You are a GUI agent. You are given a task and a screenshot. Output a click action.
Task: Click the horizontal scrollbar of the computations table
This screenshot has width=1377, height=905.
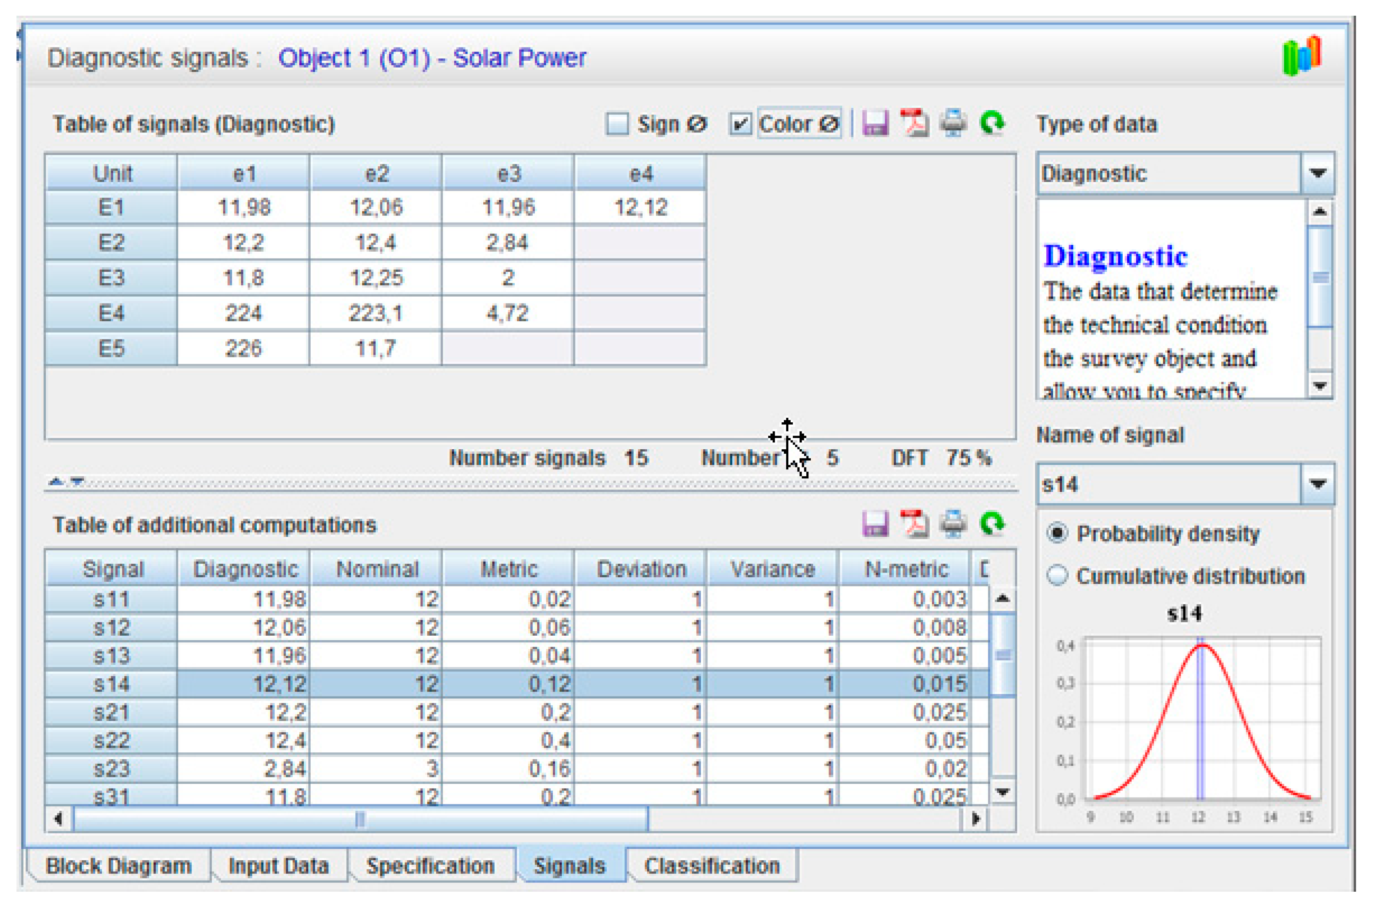click(360, 819)
